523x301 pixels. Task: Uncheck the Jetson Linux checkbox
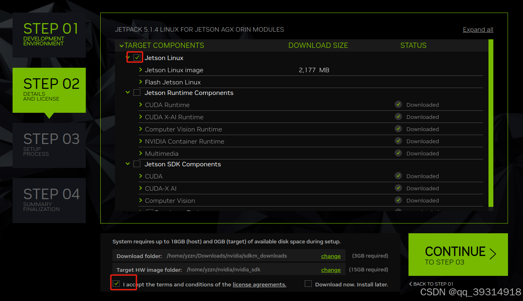pos(137,58)
